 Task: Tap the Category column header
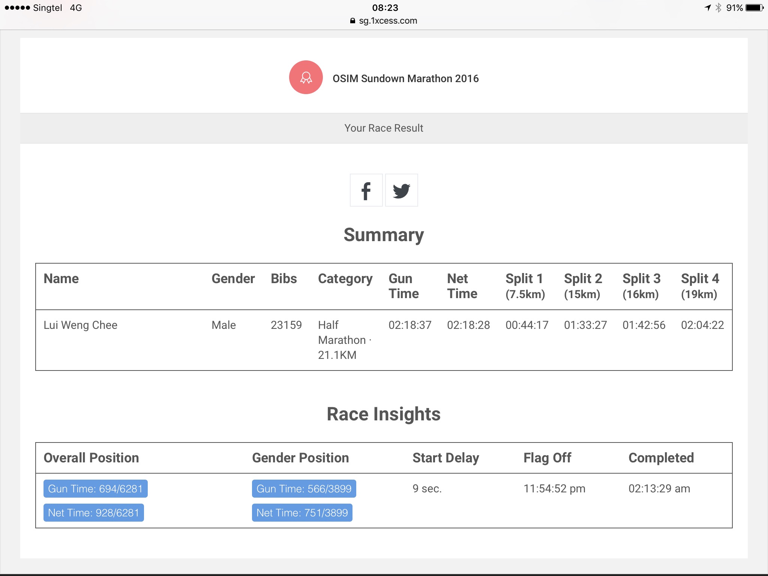point(345,279)
